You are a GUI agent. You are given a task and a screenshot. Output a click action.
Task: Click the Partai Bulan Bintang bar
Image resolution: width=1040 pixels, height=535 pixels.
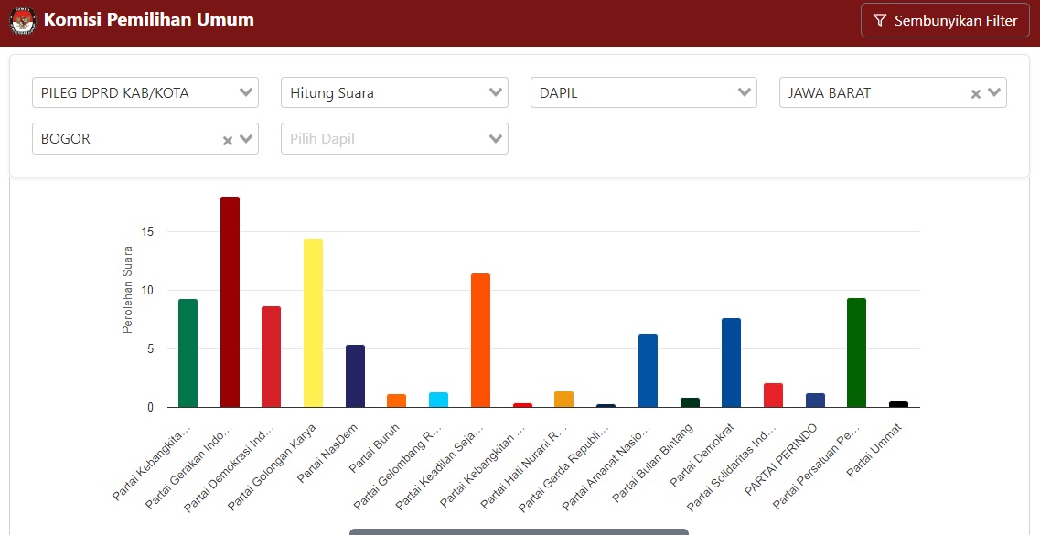pos(690,402)
